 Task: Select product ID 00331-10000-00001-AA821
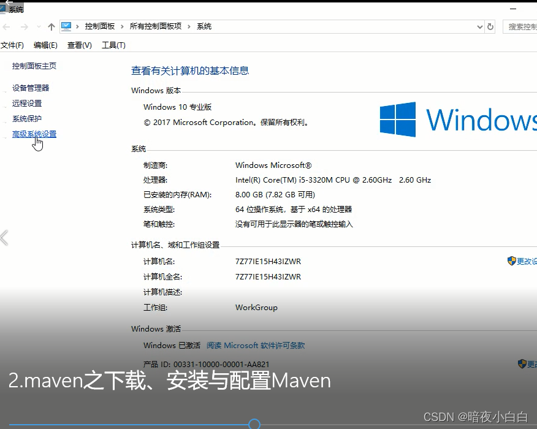click(221, 364)
